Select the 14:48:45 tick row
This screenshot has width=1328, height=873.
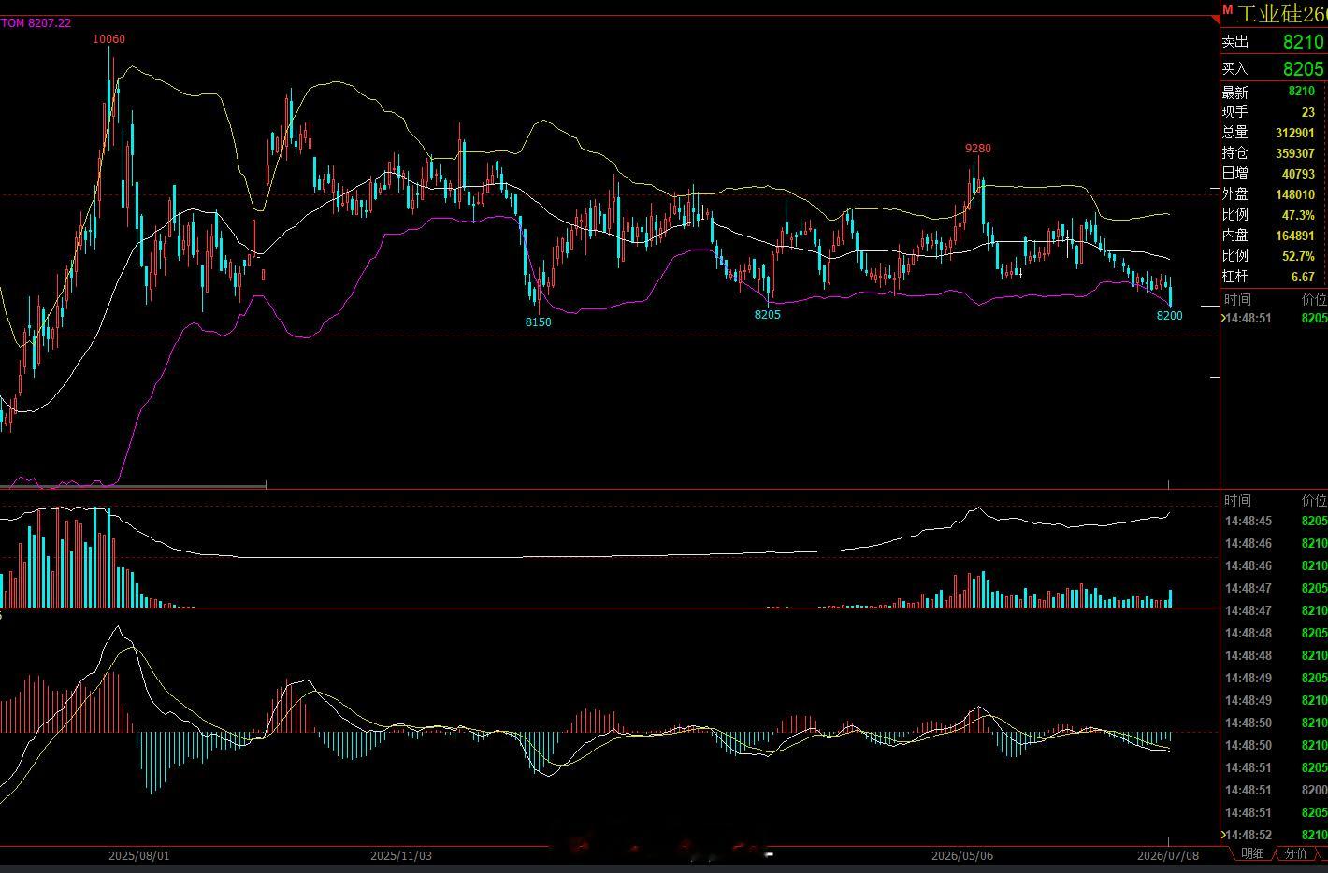(1274, 521)
